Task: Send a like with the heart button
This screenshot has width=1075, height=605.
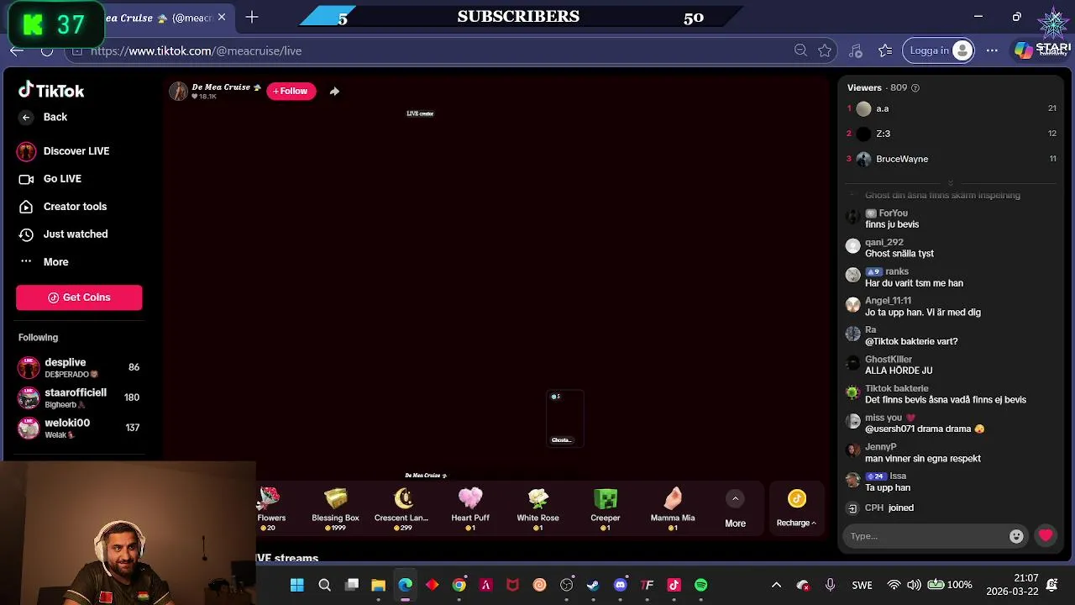Action: coord(1046,535)
